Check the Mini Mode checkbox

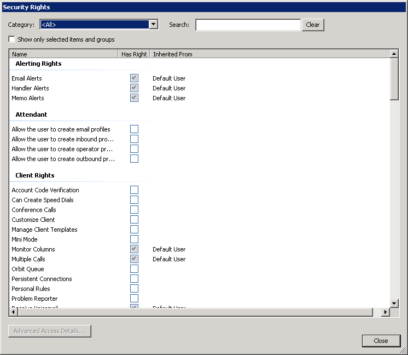[134, 239]
